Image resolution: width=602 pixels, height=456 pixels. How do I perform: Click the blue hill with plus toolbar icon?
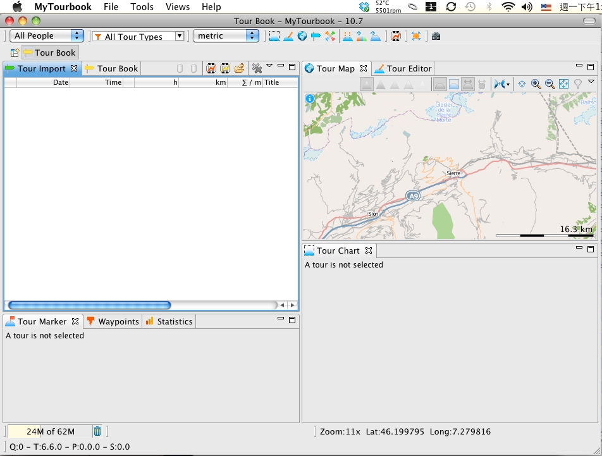pos(376,36)
